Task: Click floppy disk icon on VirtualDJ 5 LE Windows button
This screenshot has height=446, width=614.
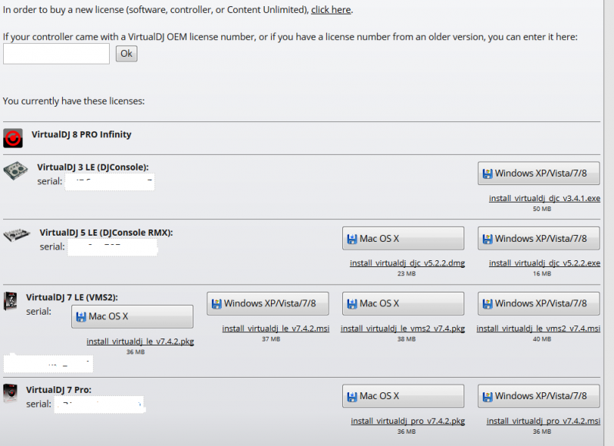Action: [x=487, y=239]
